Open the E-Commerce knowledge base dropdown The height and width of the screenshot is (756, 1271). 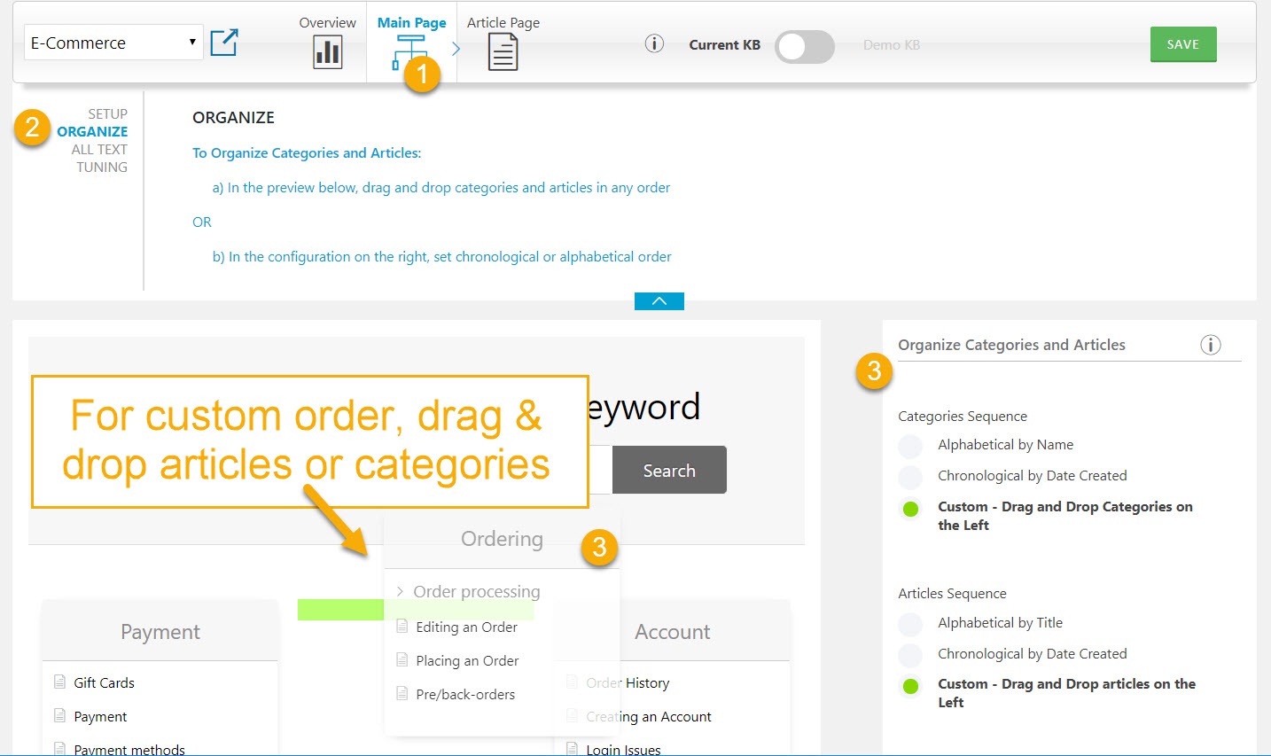tap(113, 43)
